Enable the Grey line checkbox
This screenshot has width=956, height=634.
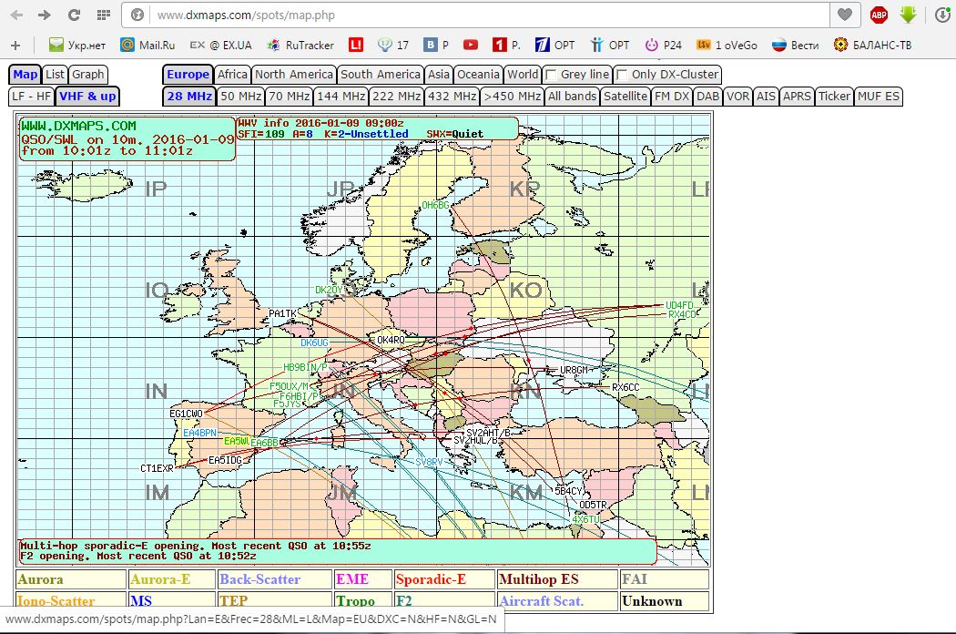(551, 75)
